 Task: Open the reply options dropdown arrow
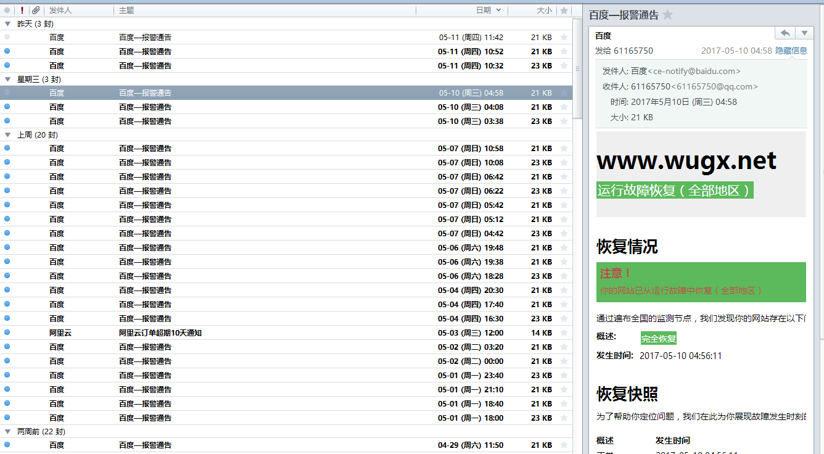pyautogui.click(x=804, y=33)
